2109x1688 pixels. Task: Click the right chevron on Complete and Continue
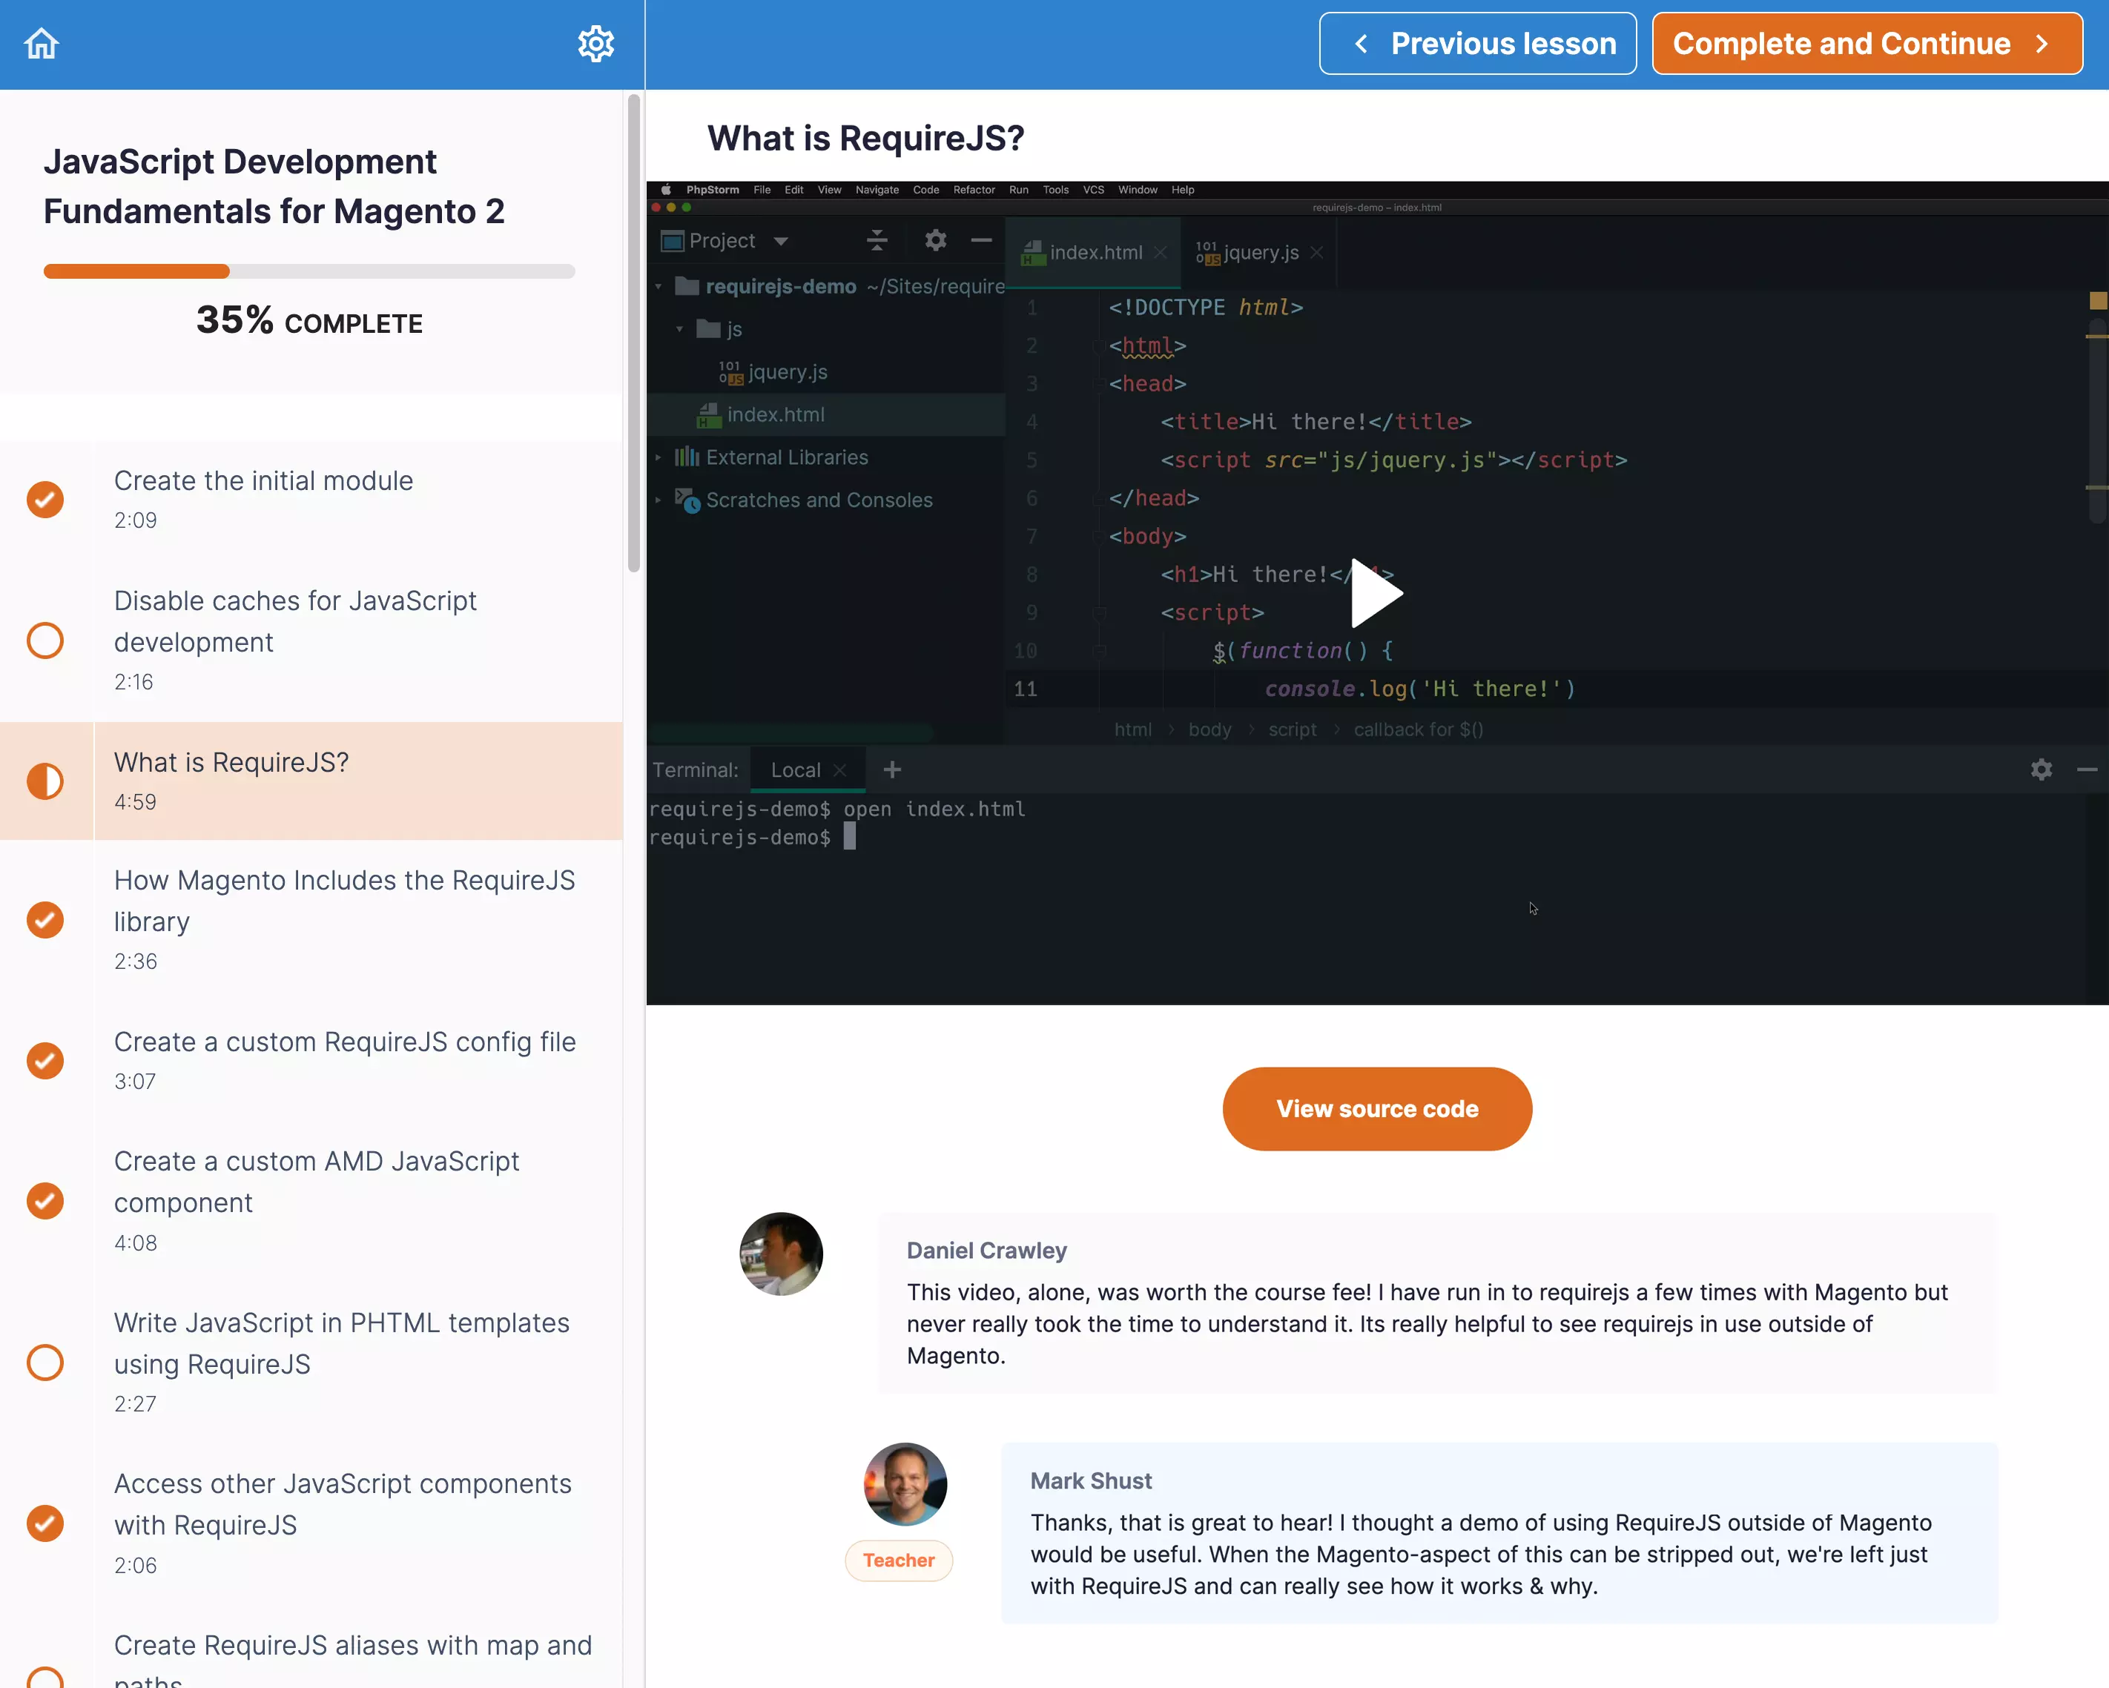pyautogui.click(x=2042, y=44)
